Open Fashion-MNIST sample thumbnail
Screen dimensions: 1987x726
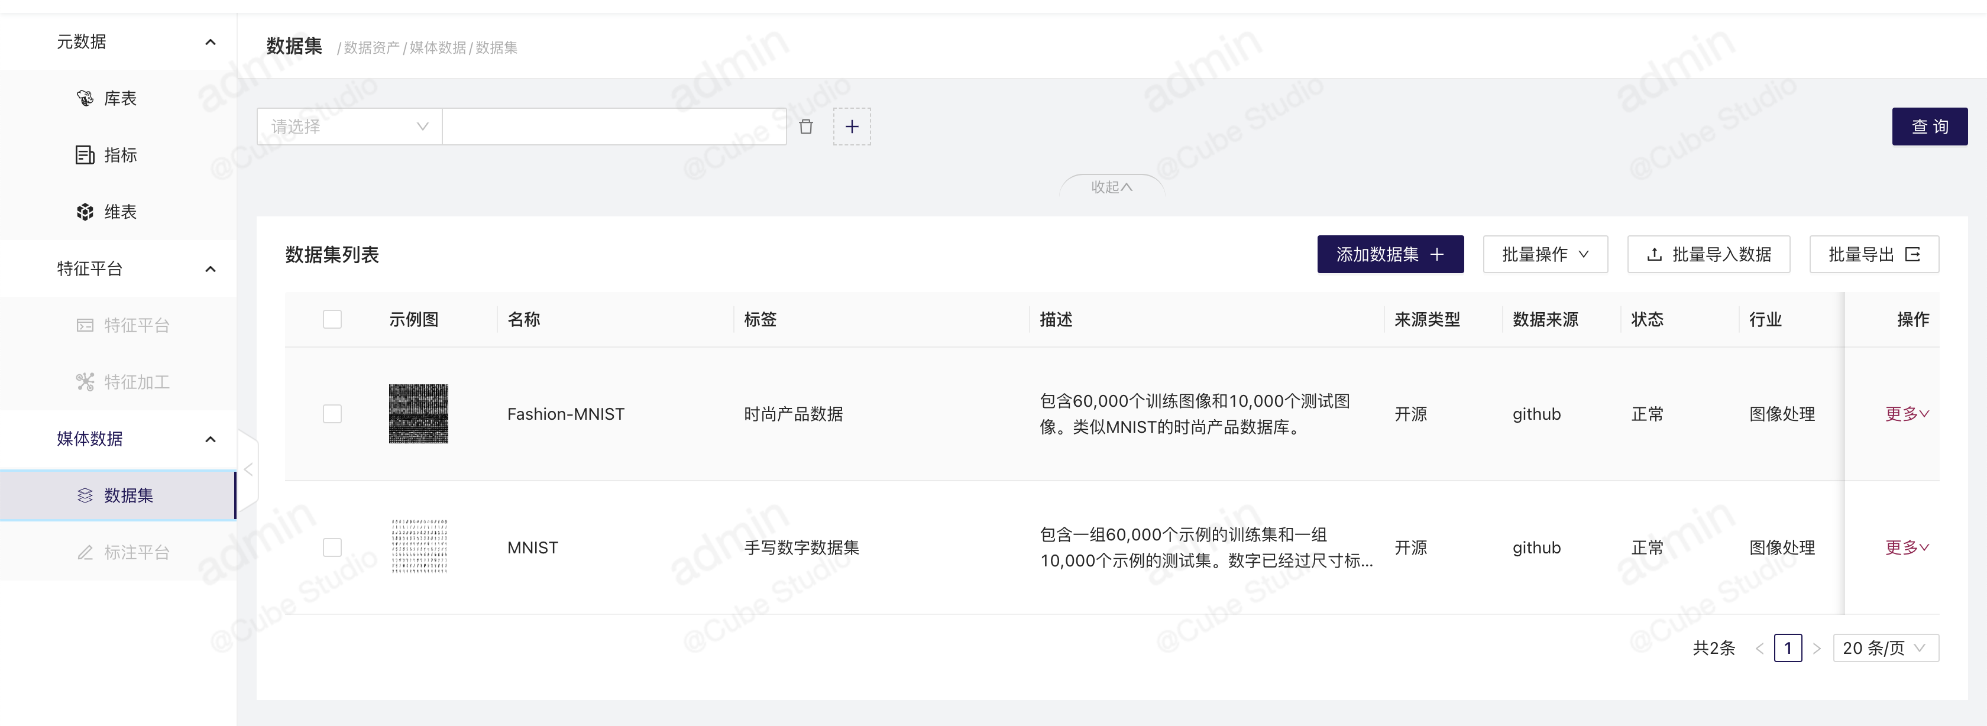418,414
